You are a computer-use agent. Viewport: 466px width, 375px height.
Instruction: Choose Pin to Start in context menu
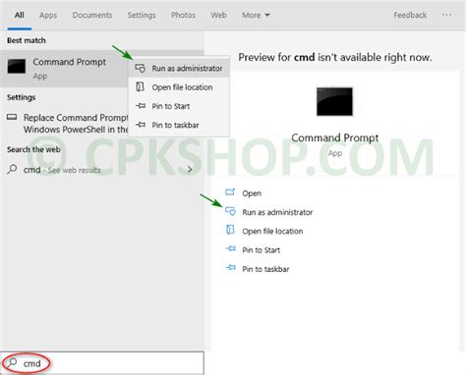pos(179,106)
